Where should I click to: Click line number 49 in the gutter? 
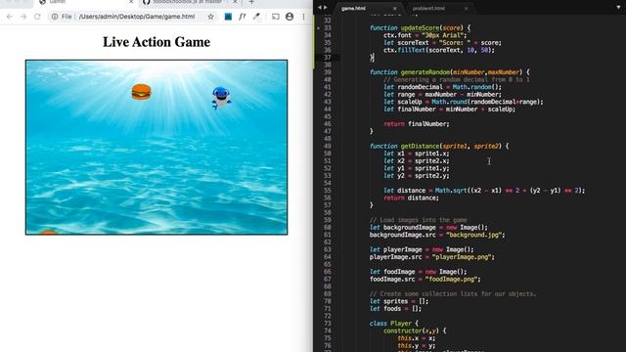click(x=328, y=146)
